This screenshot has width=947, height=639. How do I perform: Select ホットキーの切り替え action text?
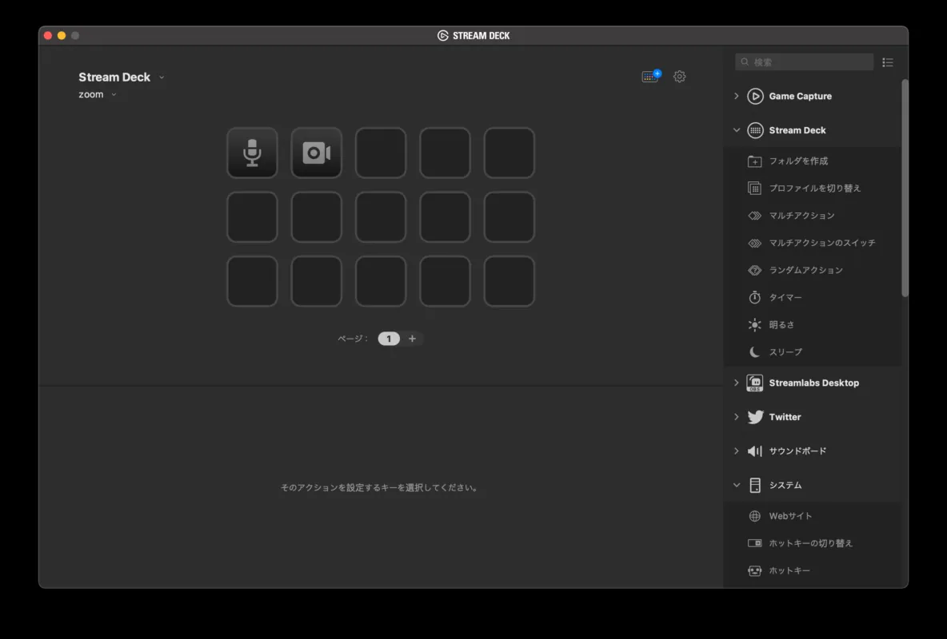pos(810,543)
